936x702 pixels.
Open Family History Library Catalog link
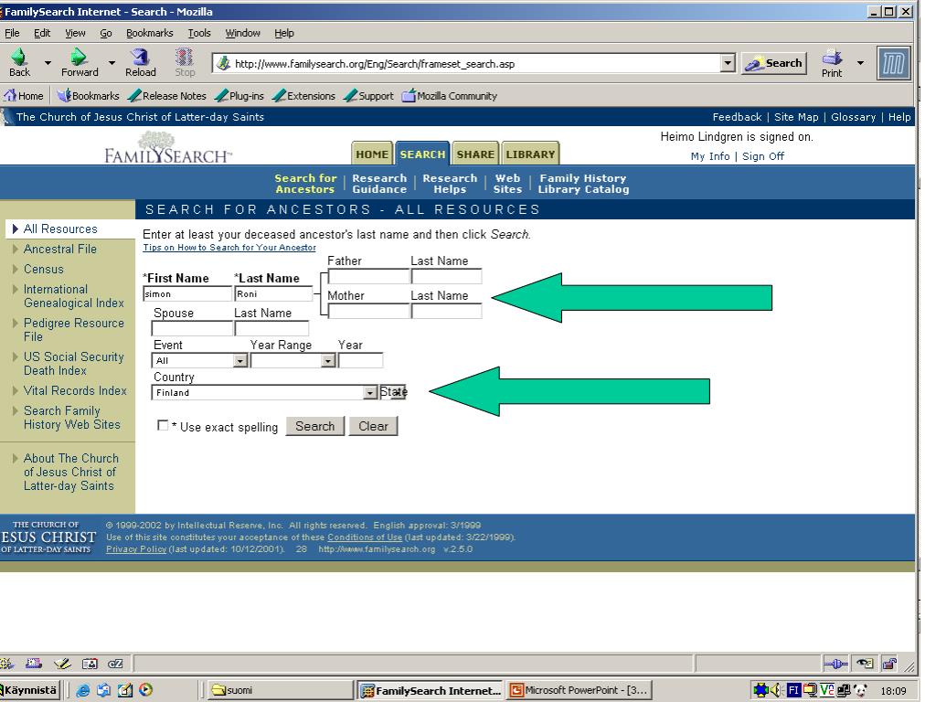(583, 183)
